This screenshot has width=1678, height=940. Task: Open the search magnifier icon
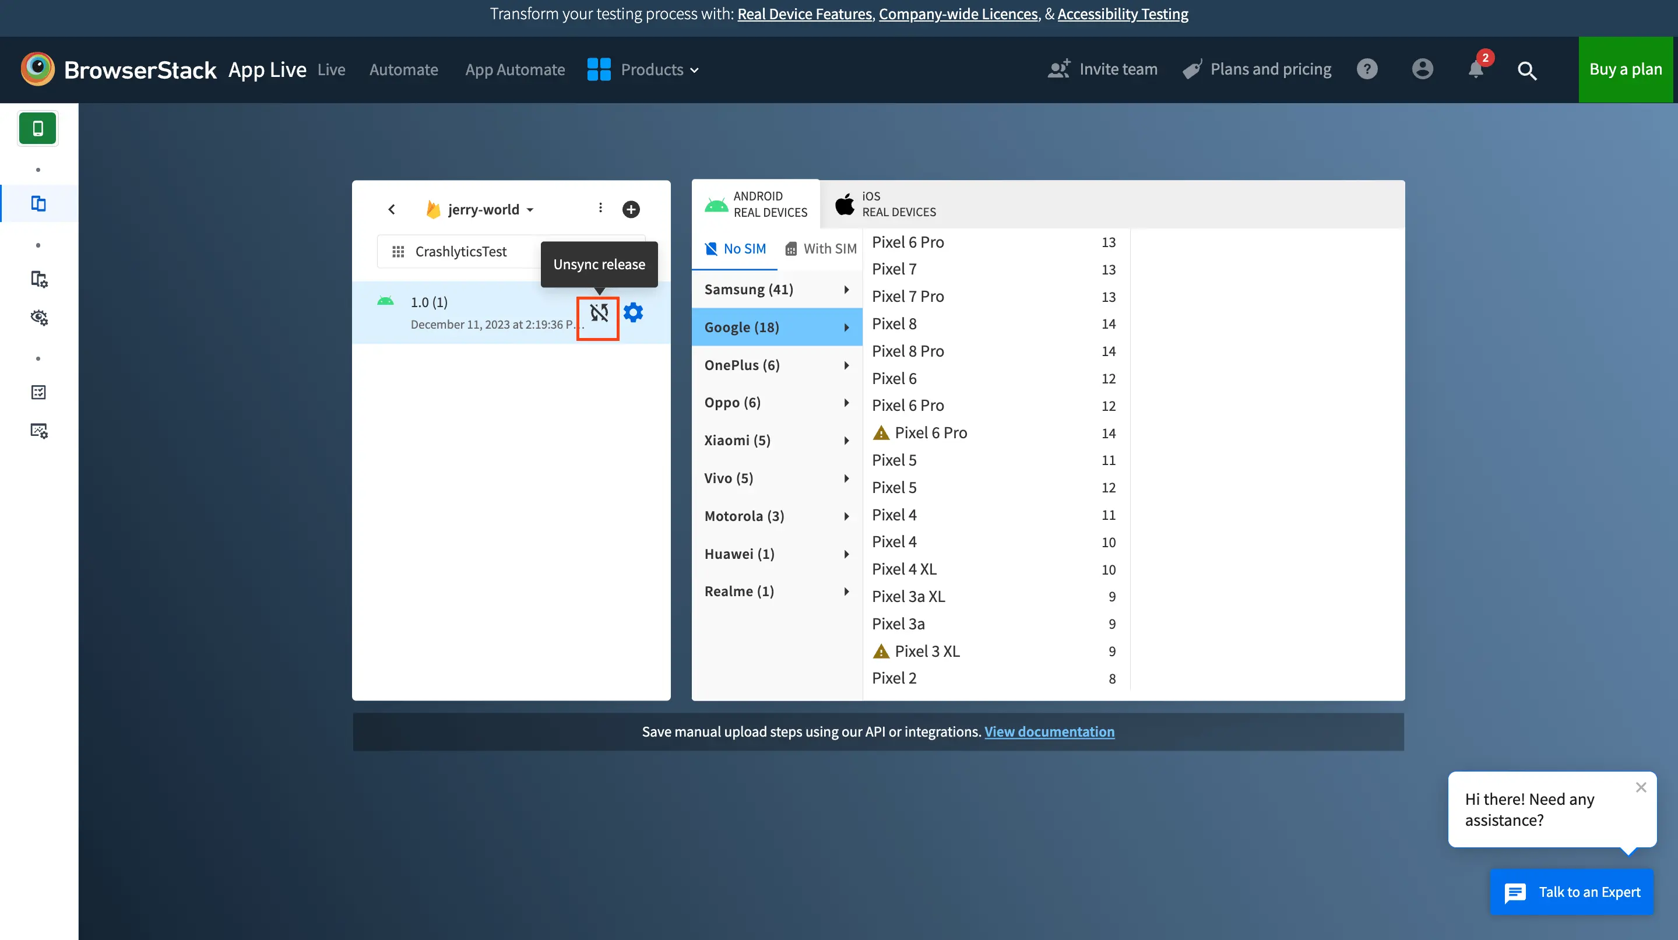click(1526, 71)
